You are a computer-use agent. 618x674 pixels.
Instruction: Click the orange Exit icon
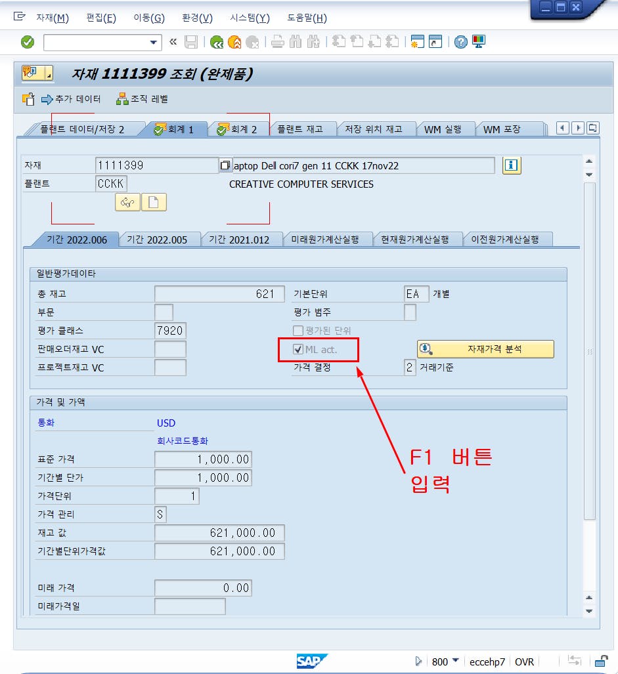click(x=234, y=42)
